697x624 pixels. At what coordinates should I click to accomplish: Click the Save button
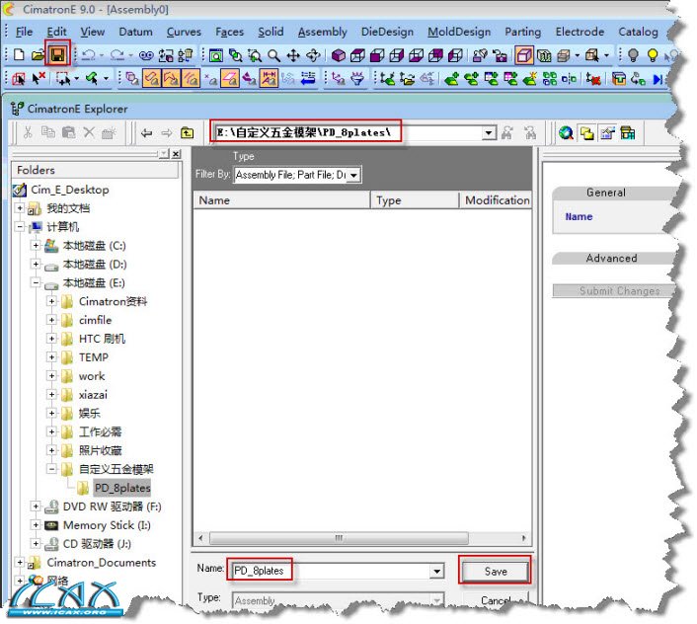pyautogui.click(x=496, y=571)
